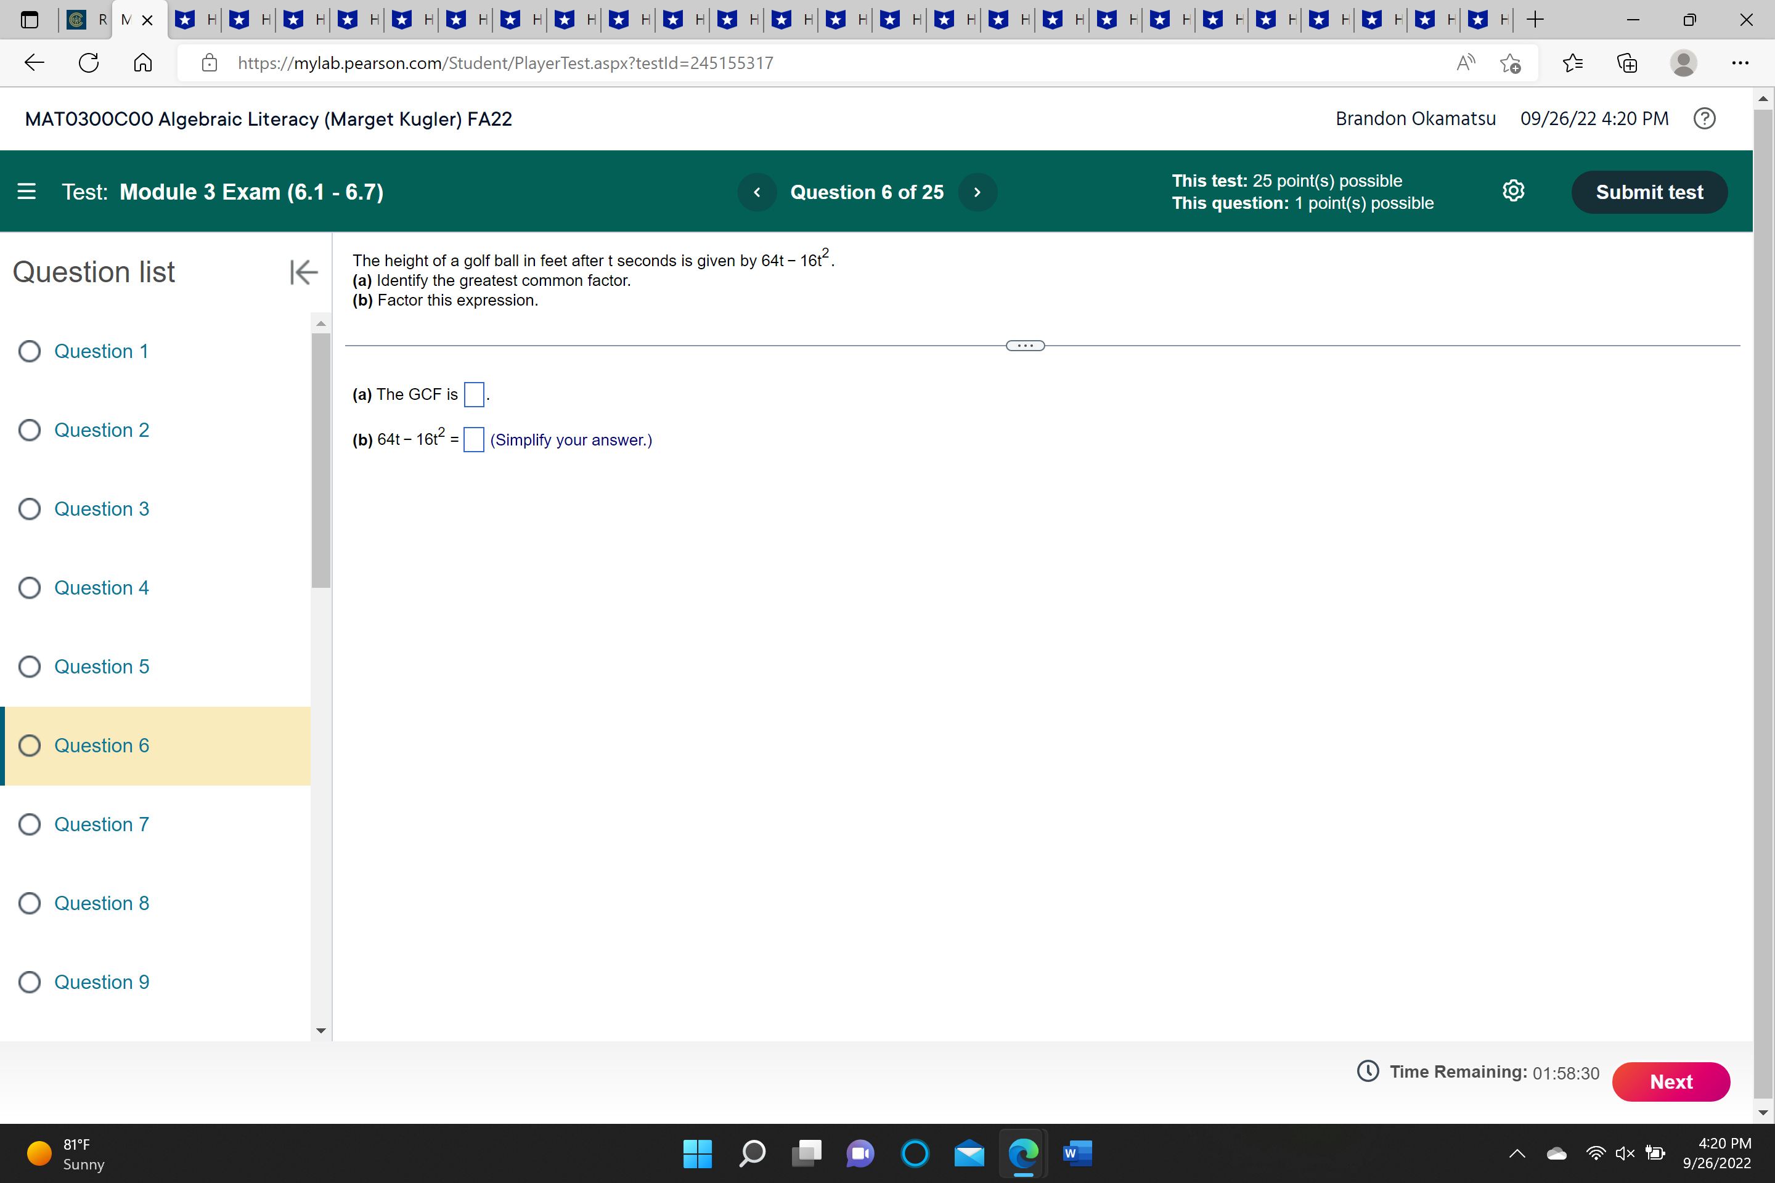The width and height of the screenshot is (1775, 1183).
Task: Click the help question mark icon
Action: click(x=1704, y=118)
